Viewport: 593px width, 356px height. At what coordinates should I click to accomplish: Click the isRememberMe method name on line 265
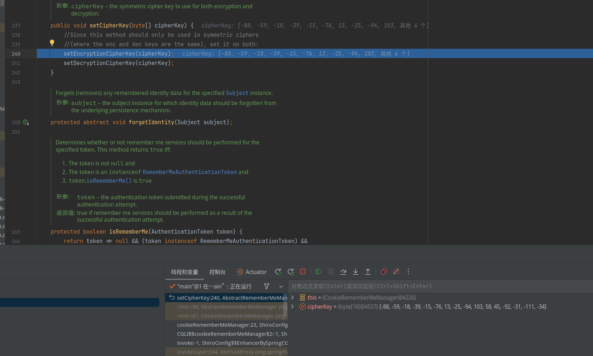point(129,232)
